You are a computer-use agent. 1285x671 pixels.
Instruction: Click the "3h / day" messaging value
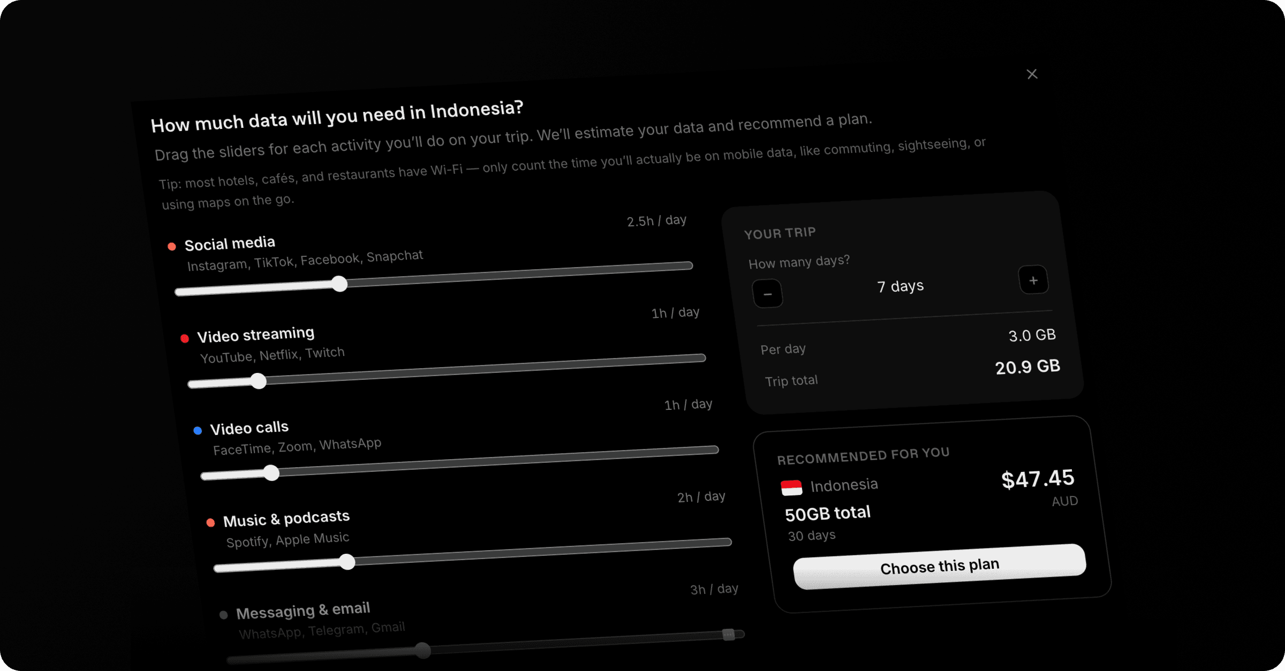click(x=714, y=589)
